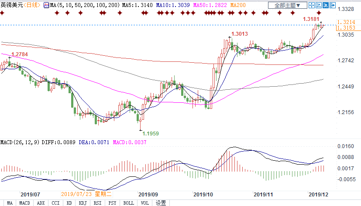Show BOLL bands indicator tab
Image resolution: width=361 pixels, height=206 pixels.
click(x=128, y=203)
